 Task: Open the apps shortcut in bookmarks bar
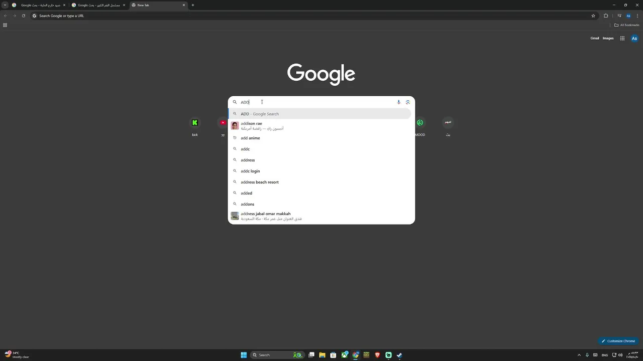pos(5,25)
